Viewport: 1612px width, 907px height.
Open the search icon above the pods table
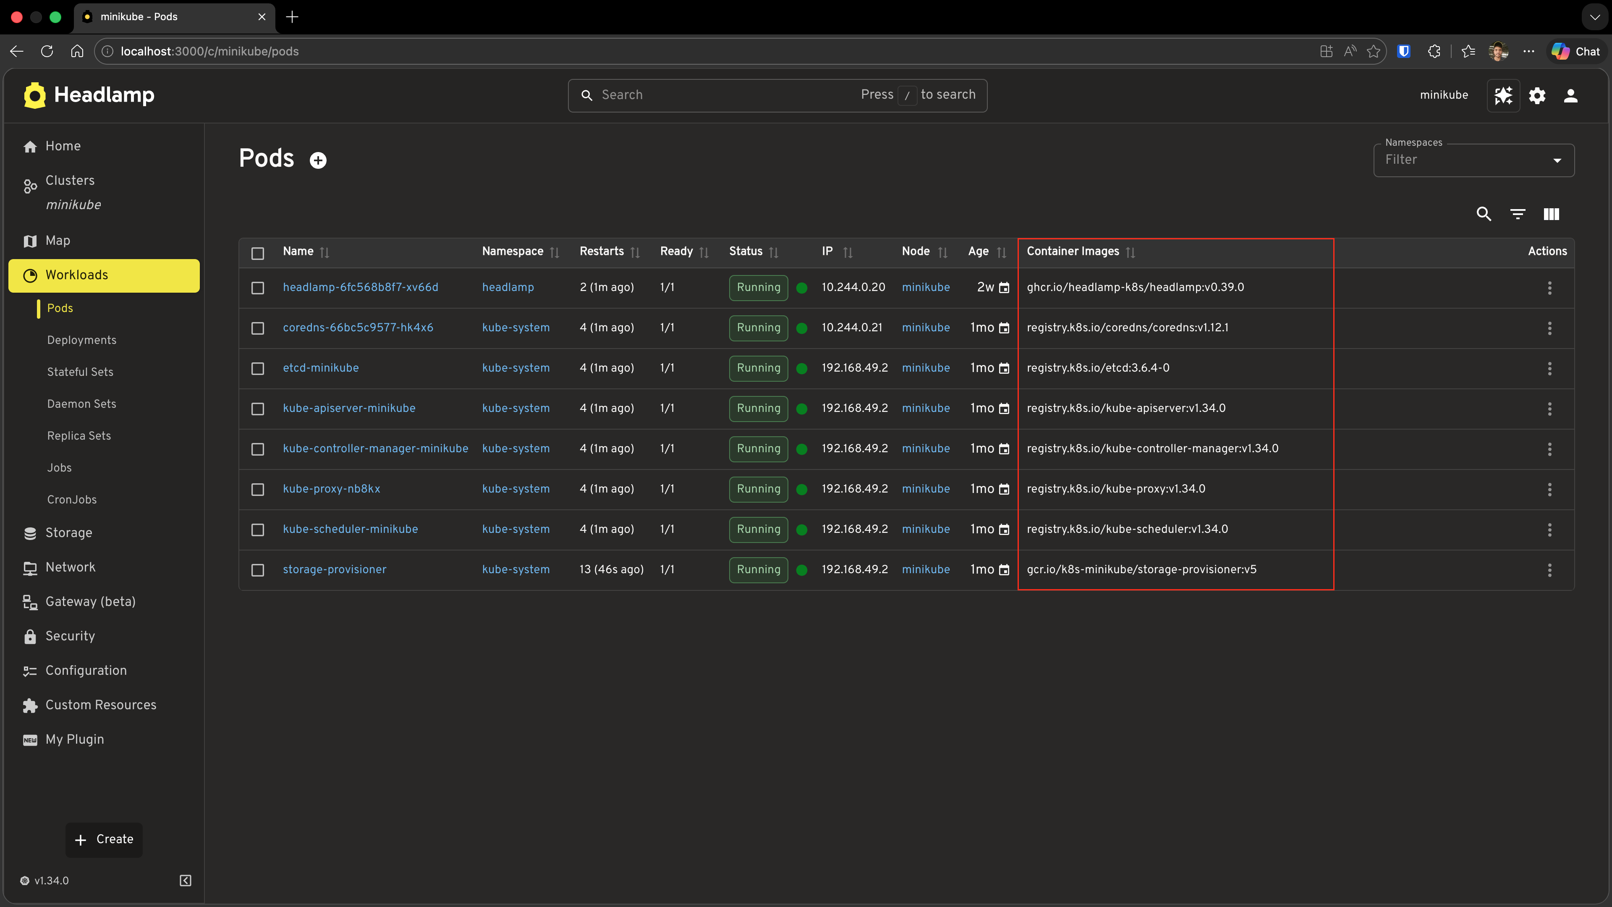(1484, 214)
